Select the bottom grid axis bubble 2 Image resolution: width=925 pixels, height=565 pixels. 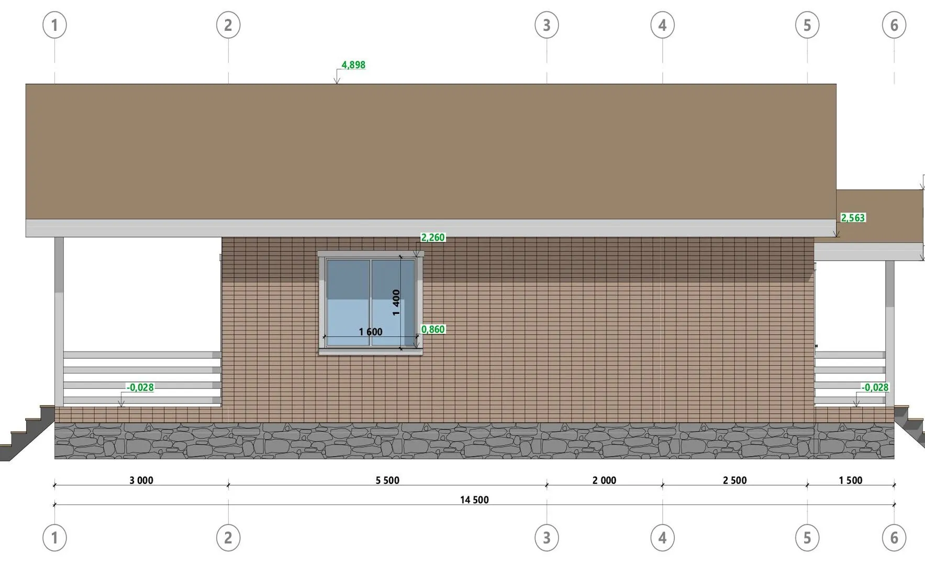click(x=228, y=538)
